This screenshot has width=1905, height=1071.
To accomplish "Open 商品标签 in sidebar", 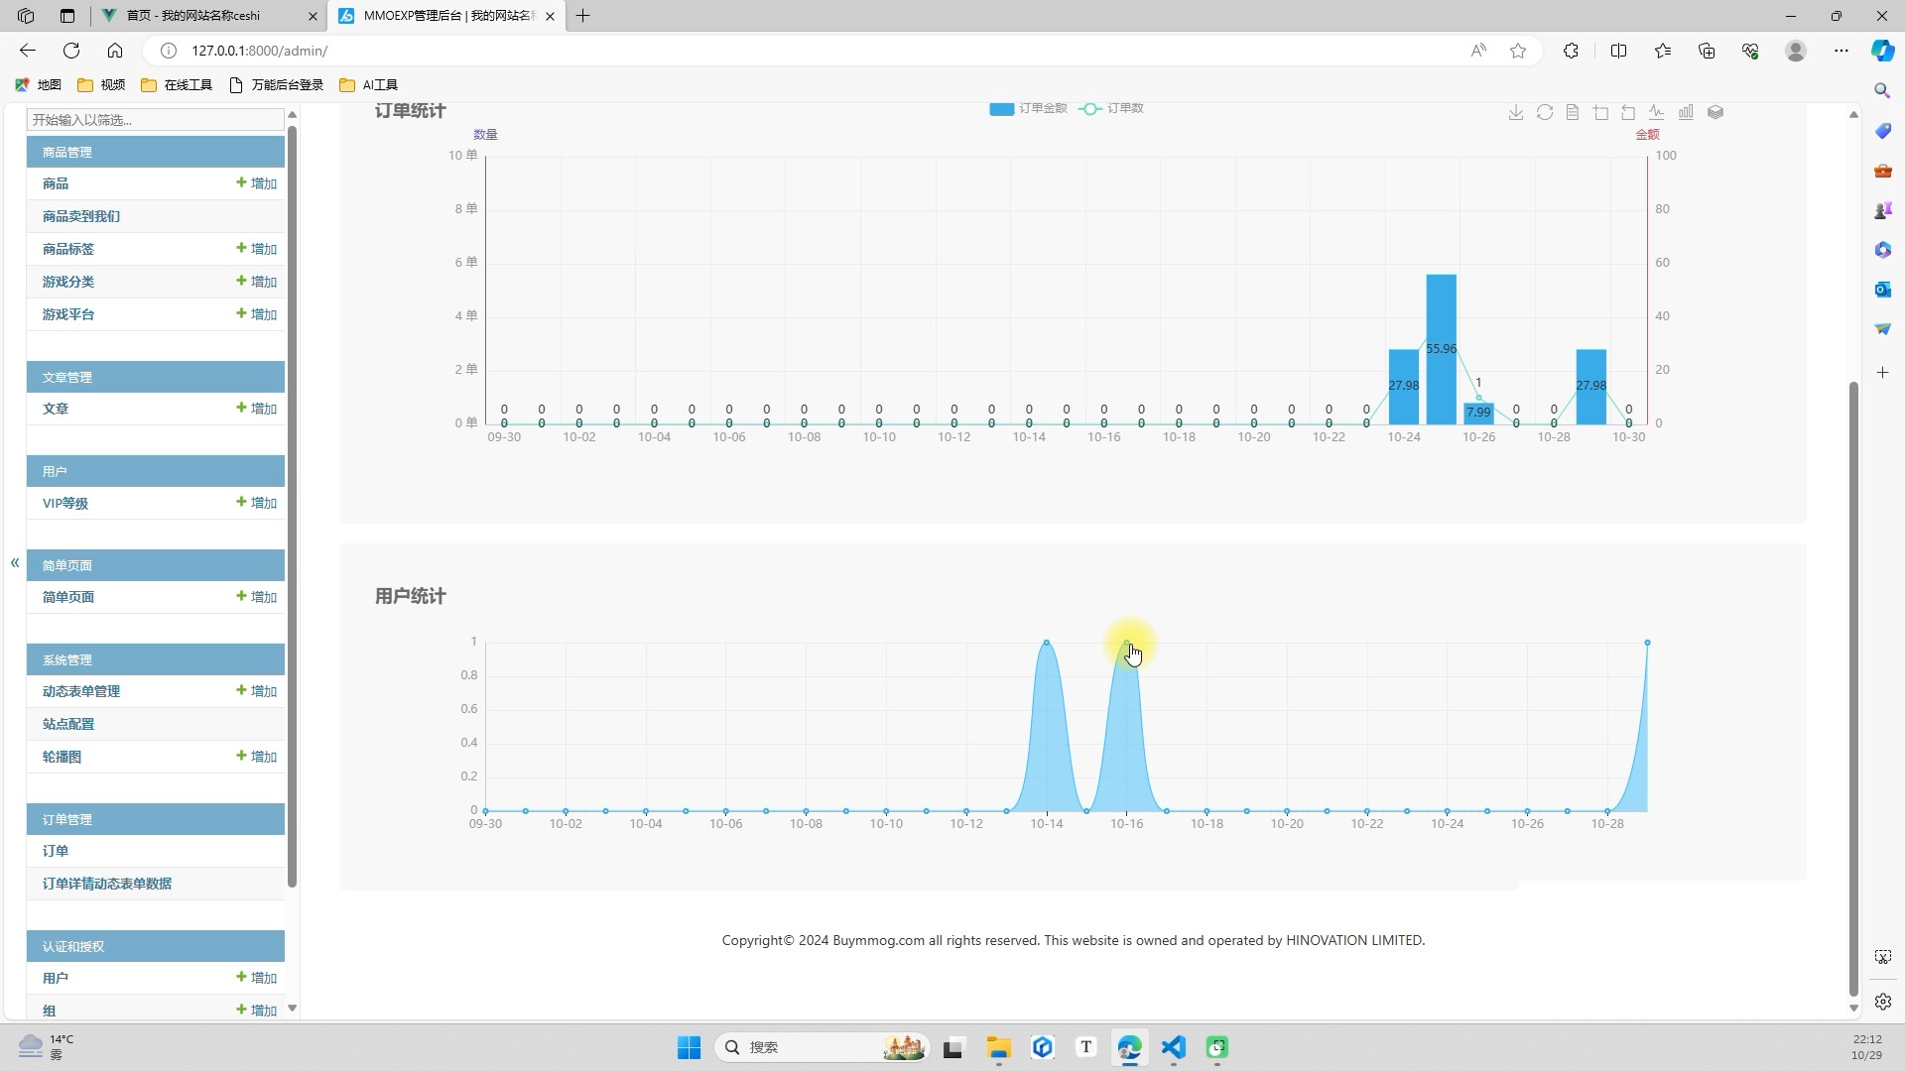I will 68,249.
